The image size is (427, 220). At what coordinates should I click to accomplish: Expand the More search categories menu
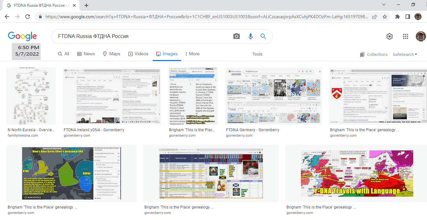192,54
